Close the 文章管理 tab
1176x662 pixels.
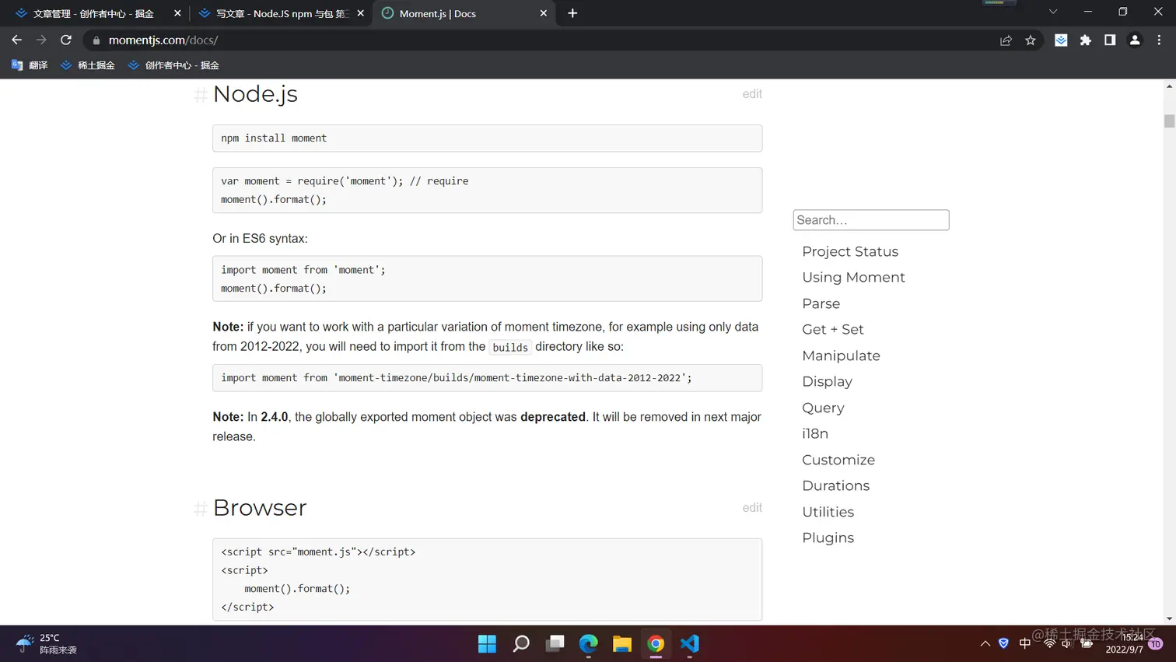point(177,13)
